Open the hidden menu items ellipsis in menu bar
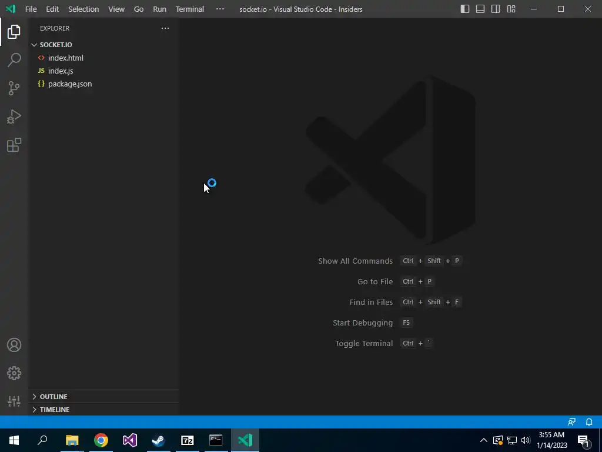 [x=220, y=9]
